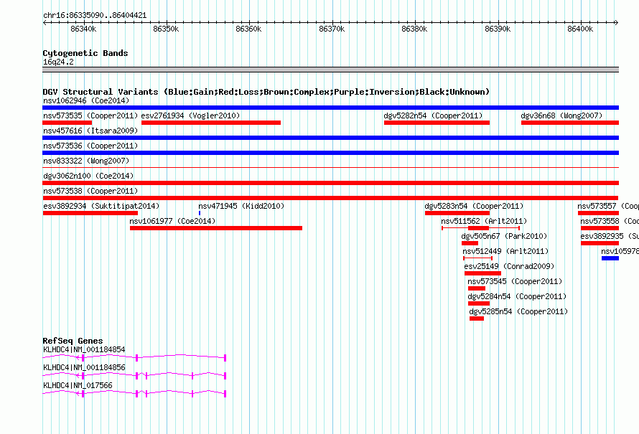
Task: Click the nsv457616 (Itsara2009) blue bar
Action: pyautogui.click(x=330, y=138)
